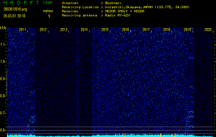Select timestamp 26.03.01 20:10
The image size is (216, 137).
click(x=14, y=16)
